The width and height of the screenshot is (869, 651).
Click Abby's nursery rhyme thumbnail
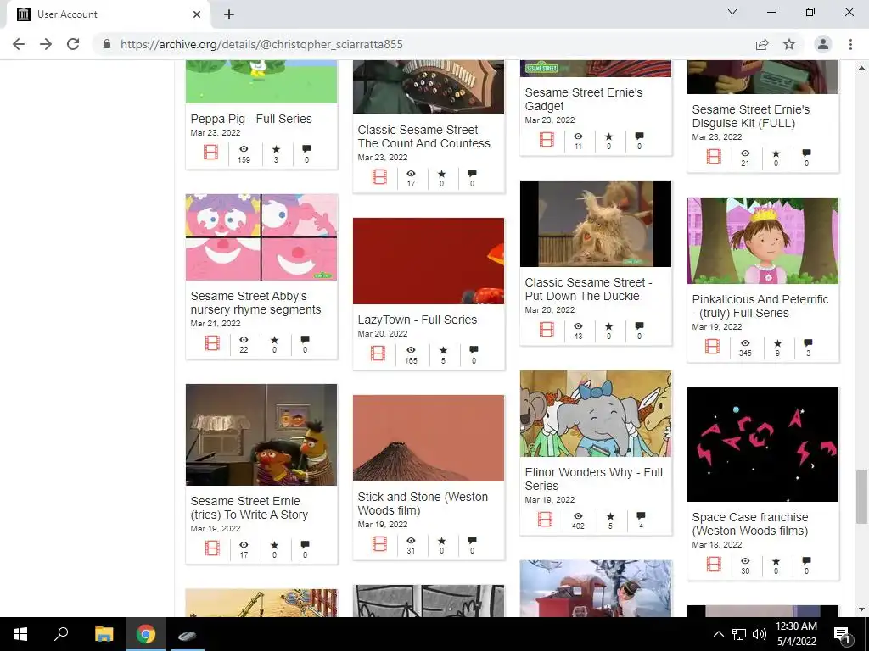coord(261,237)
